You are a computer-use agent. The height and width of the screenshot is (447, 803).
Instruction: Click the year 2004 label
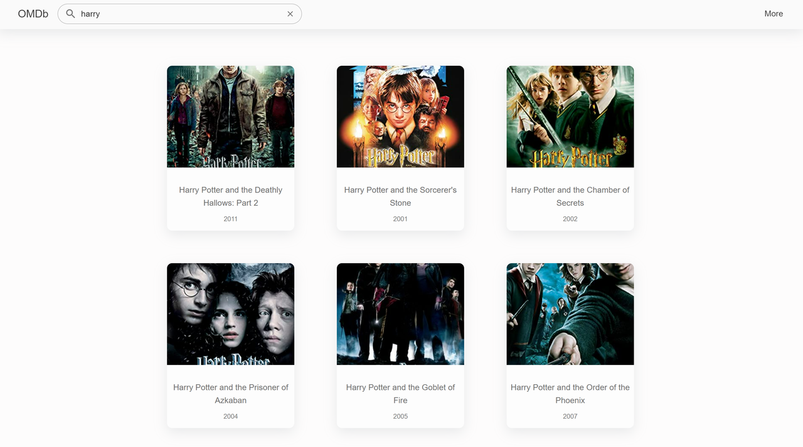click(x=230, y=416)
